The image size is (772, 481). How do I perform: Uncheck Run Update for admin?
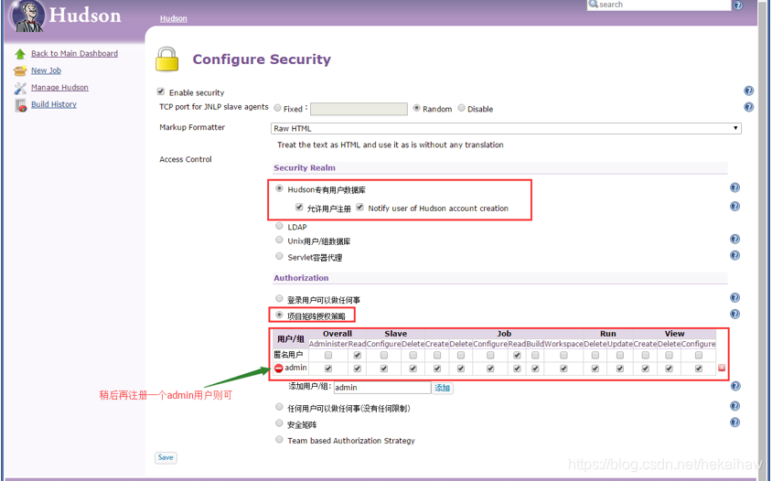click(x=620, y=369)
